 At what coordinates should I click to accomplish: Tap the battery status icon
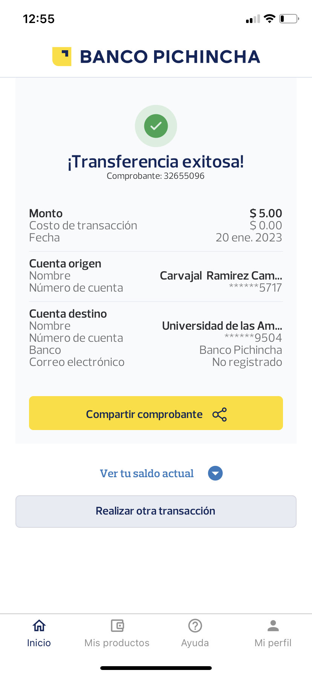point(289,19)
